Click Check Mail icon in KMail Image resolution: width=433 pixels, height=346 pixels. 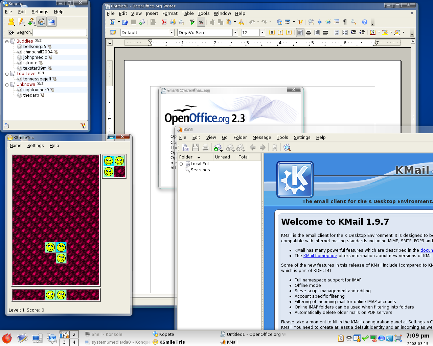click(x=218, y=148)
